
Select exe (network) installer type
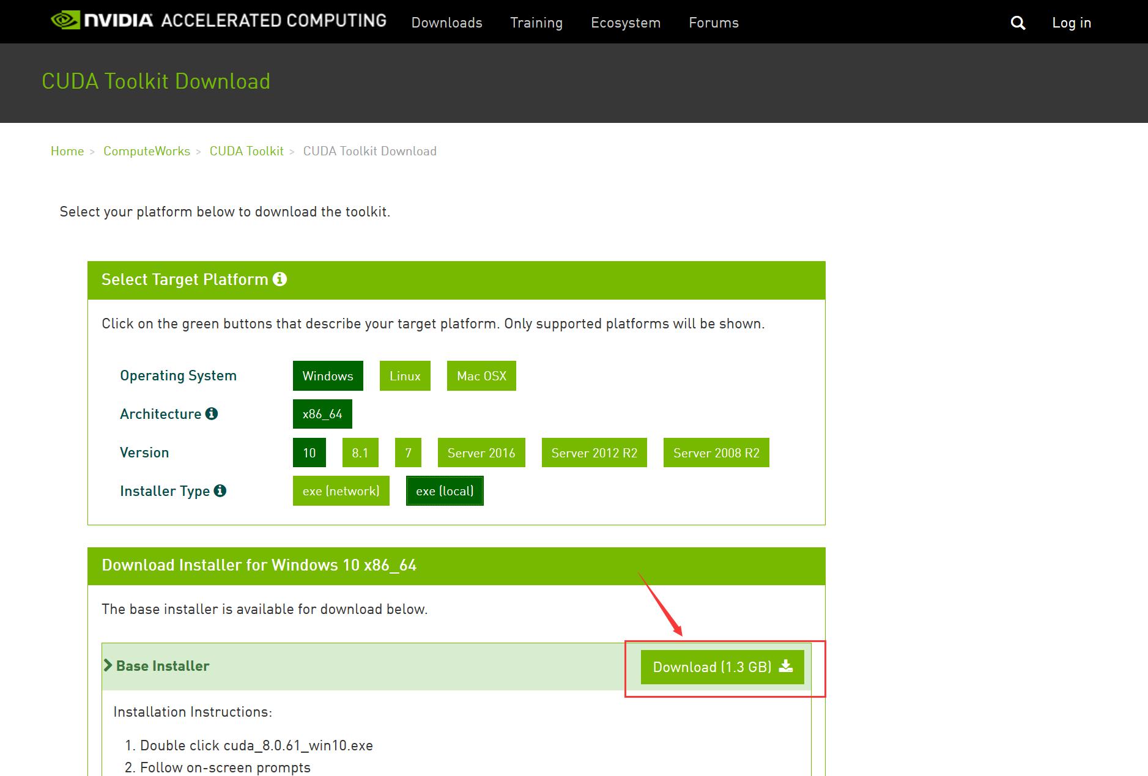pyautogui.click(x=341, y=491)
